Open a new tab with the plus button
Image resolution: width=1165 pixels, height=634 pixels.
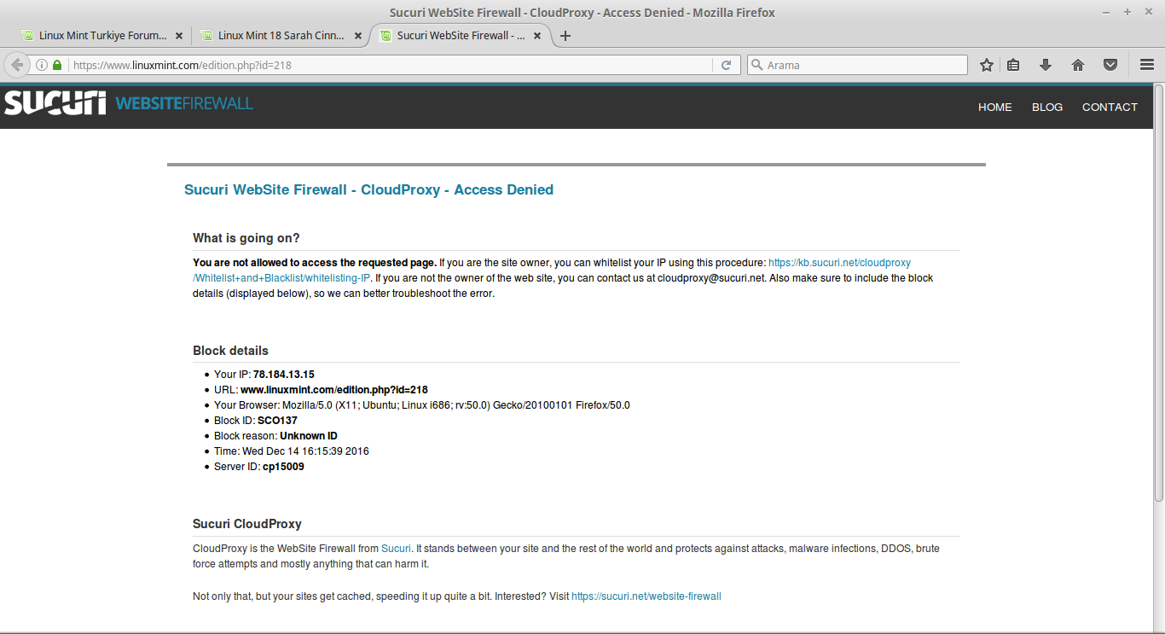(565, 36)
